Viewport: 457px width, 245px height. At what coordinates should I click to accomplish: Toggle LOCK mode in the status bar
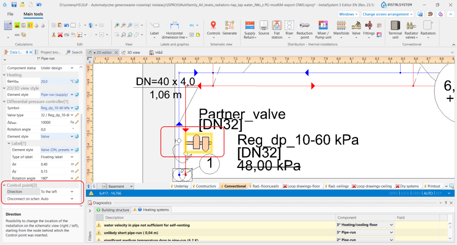pyautogui.click(x=405, y=193)
